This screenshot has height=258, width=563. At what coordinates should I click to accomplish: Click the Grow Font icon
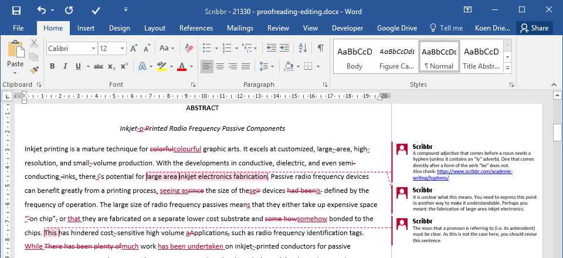(133, 49)
